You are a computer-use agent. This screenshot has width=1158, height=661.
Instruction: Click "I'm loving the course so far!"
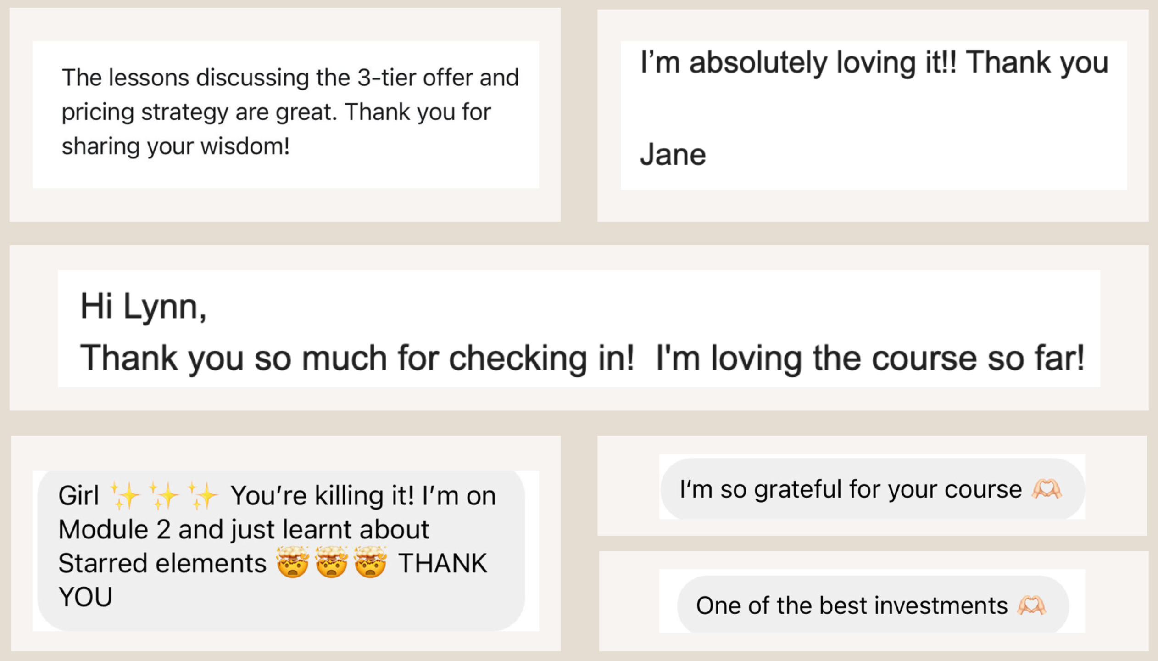[x=870, y=358]
